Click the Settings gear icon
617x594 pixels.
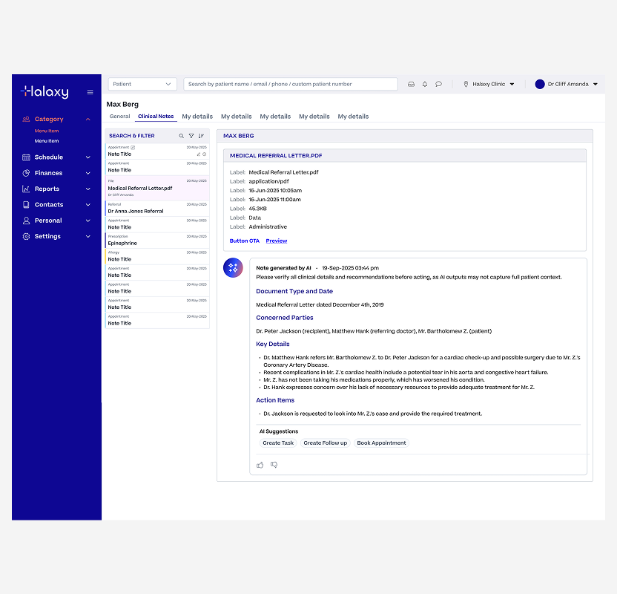(x=26, y=236)
